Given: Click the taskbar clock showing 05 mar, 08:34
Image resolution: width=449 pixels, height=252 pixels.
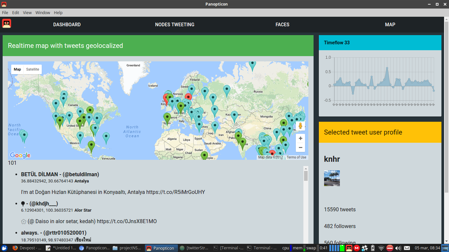Looking at the screenshot, I should [x=427, y=248].
